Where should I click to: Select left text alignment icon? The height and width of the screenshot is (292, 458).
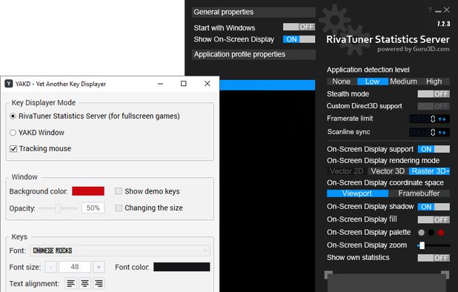(x=70, y=283)
